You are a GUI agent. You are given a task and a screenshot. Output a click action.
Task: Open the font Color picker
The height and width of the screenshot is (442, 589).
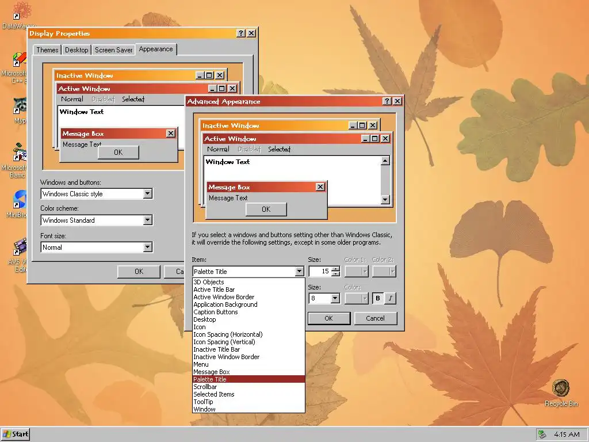click(357, 299)
